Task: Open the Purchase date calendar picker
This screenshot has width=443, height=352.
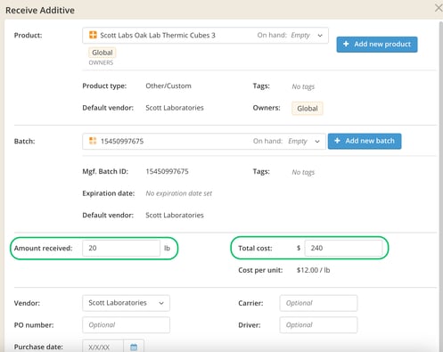Action: click(x=134, y=347)
